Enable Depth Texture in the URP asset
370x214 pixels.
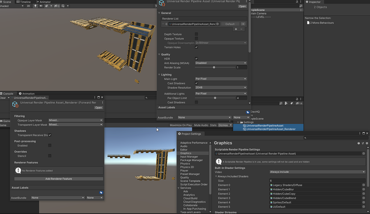point(197,34)
